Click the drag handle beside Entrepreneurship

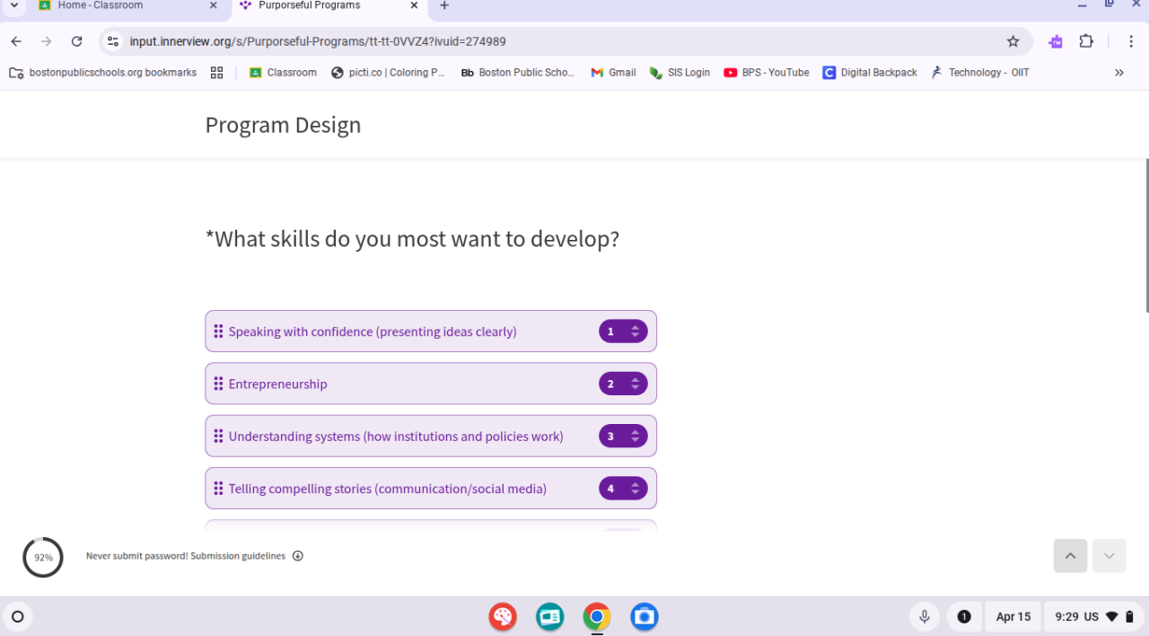[x=218, y=384]
